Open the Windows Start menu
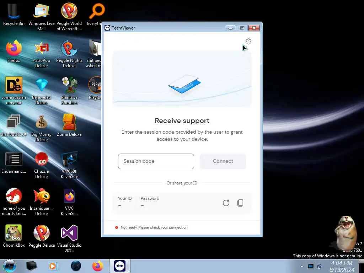364x273 pixels. [x=10, y=266]
